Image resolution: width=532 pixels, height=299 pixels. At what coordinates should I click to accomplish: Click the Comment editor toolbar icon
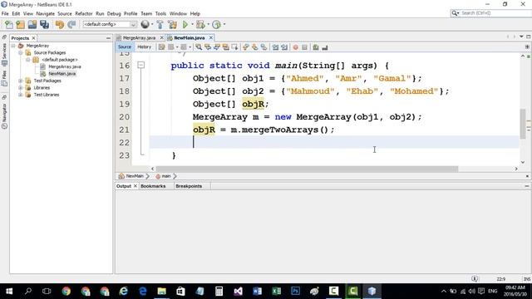coord(316,47)
